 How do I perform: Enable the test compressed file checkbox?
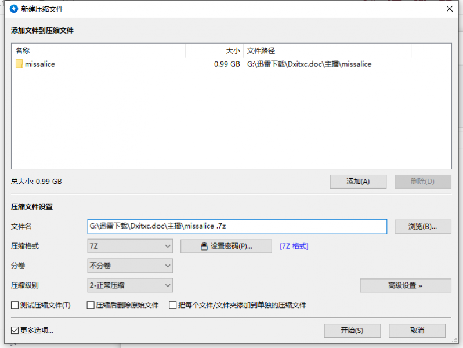[15, 305]
